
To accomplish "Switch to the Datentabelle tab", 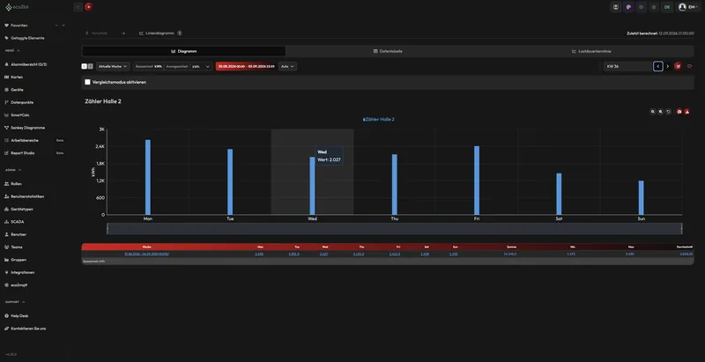I will [388, 51].
